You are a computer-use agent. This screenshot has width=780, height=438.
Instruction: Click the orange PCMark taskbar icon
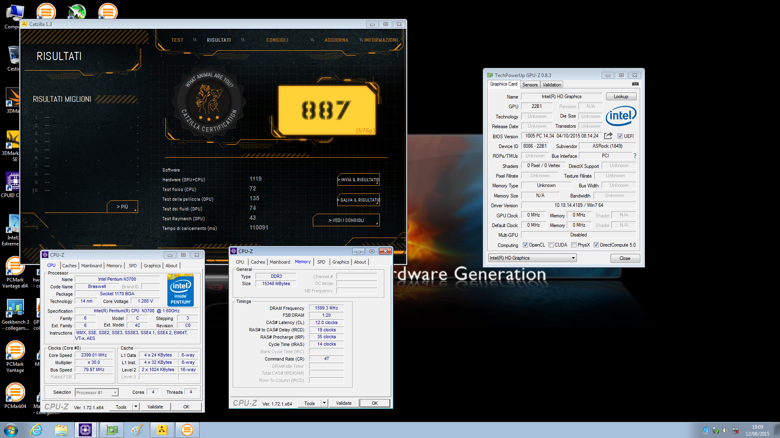187,430
